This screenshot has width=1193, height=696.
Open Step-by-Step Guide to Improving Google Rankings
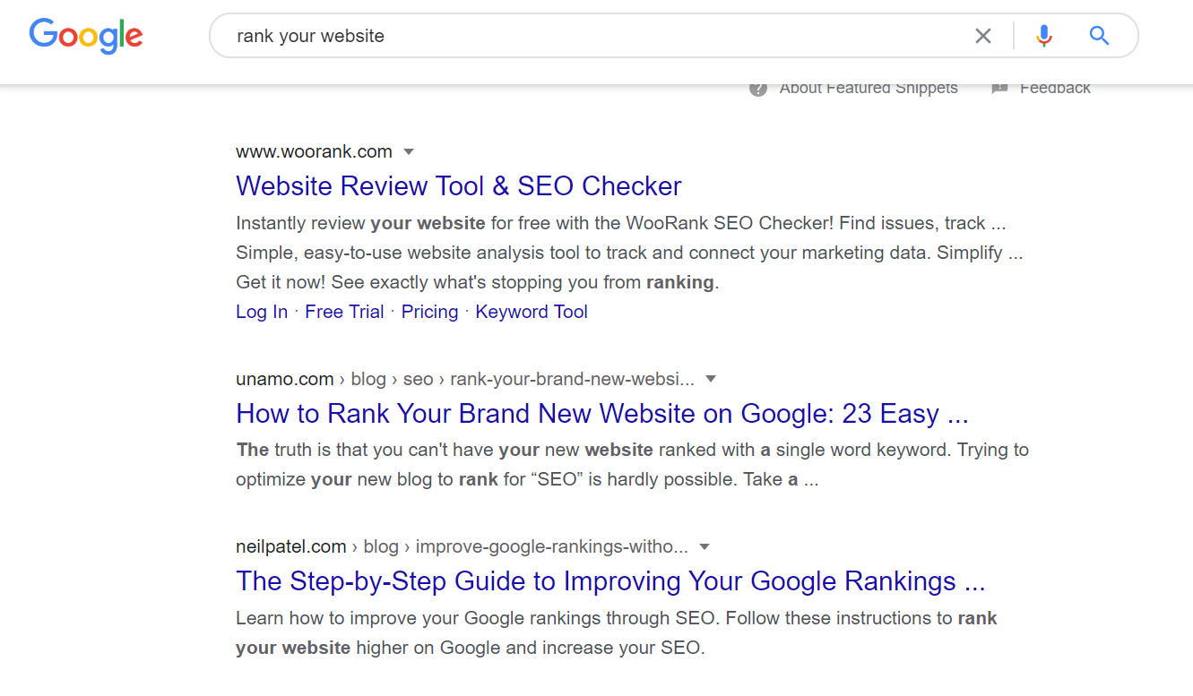click(x=610, y=581)
